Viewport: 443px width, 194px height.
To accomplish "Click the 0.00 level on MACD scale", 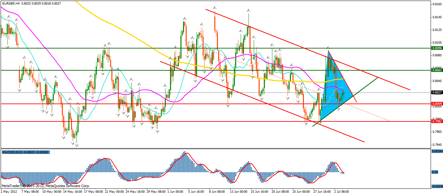I will pos(435,172).
